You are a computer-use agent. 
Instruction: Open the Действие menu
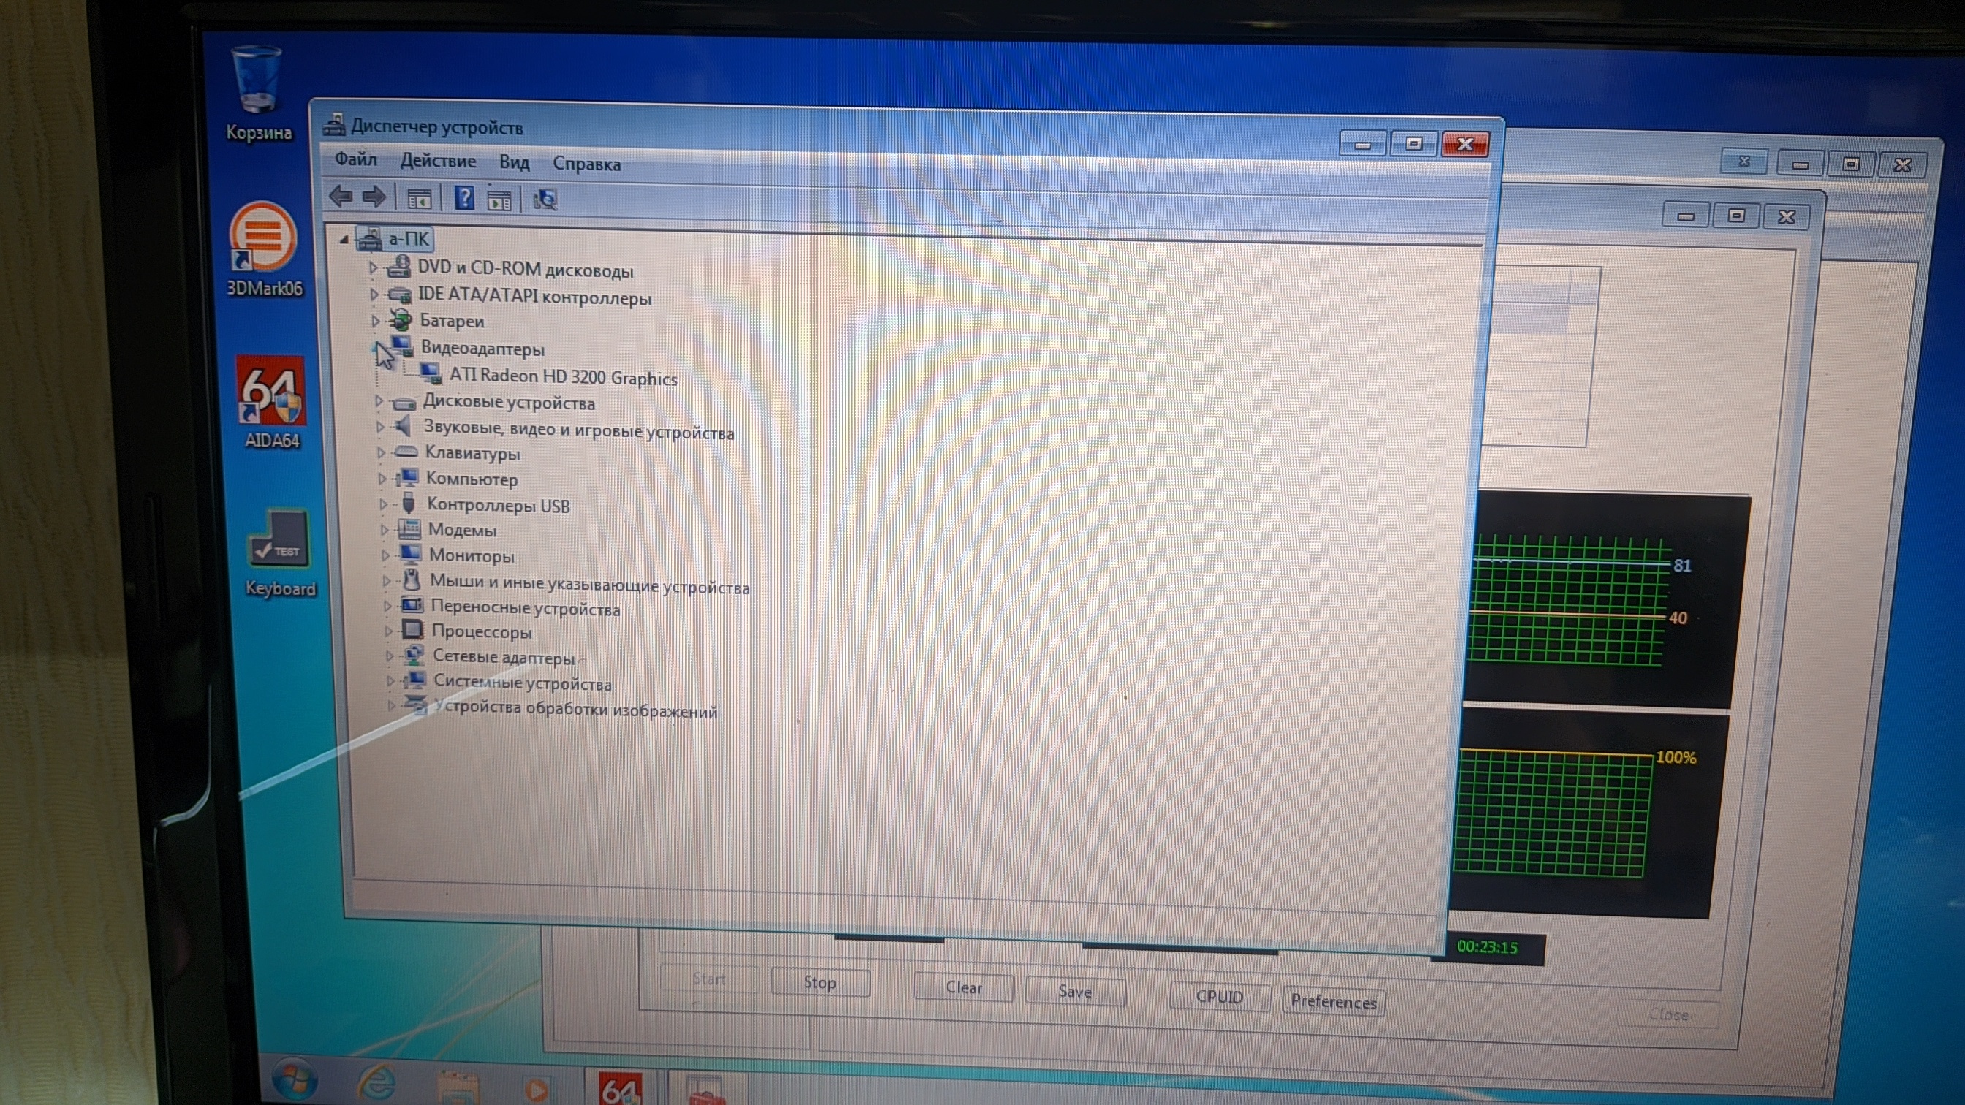[x=438, y=161]
